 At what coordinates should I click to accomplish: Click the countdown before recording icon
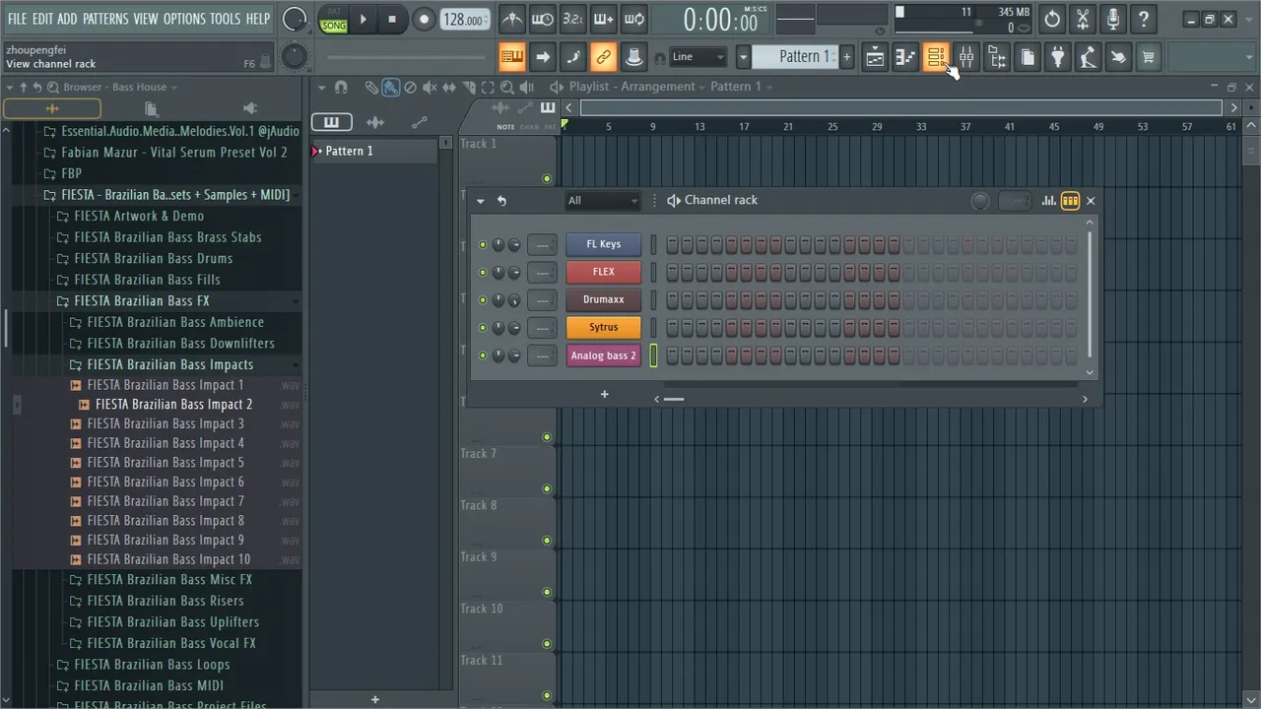[x=573, y=19]
